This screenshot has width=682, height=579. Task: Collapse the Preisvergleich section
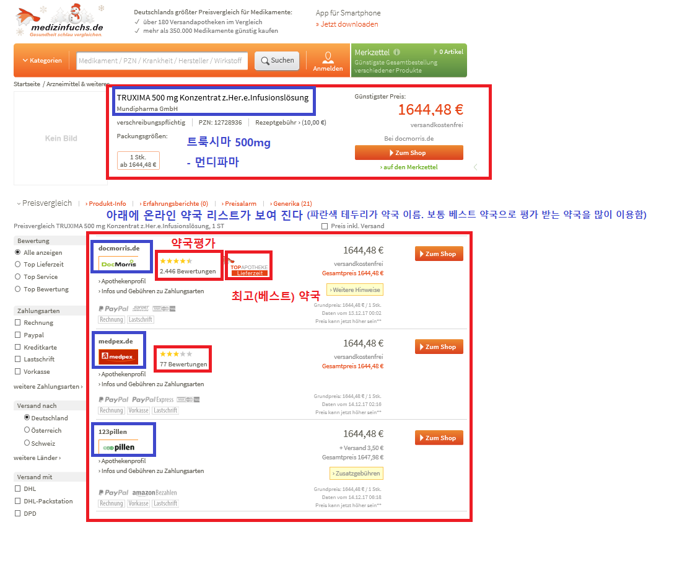45,203
